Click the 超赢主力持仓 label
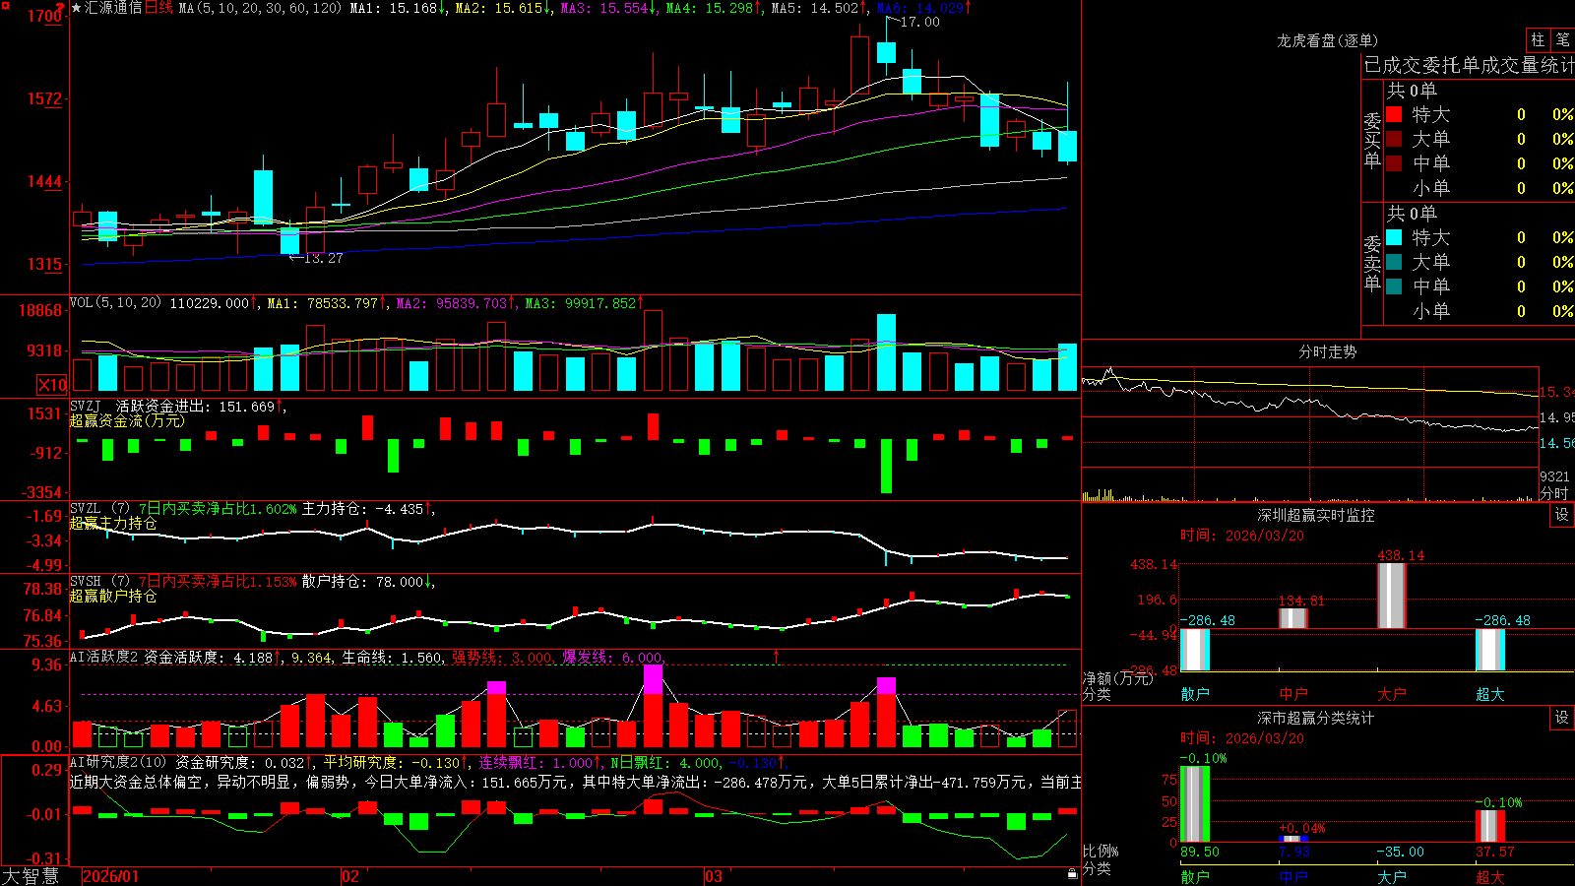This screenshot has height=886, width=1575. tap(113, 523)
